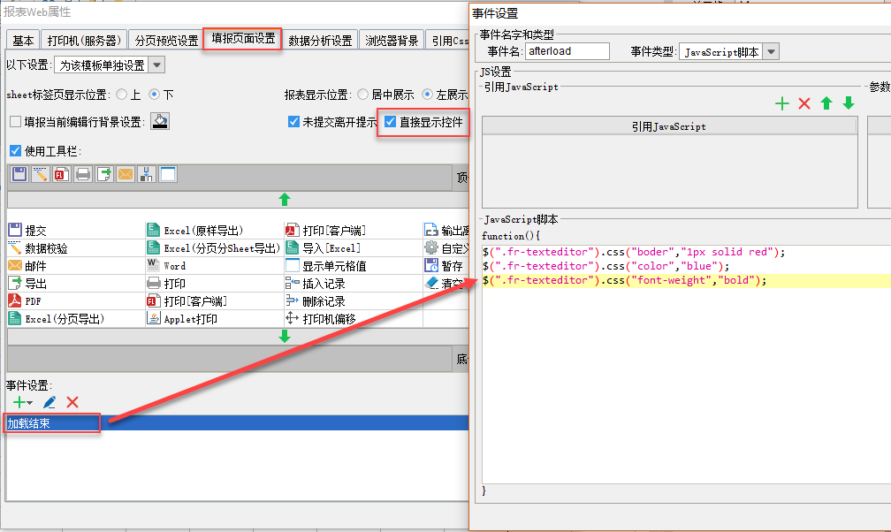The image size is (891, 532).
Task: Select 数据校验 in the tool list
Action: [38, 248]
